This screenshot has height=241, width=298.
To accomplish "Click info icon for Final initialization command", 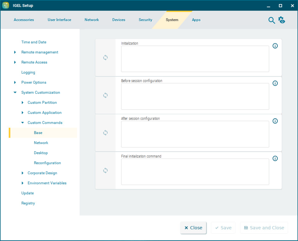I will [275, 158].
